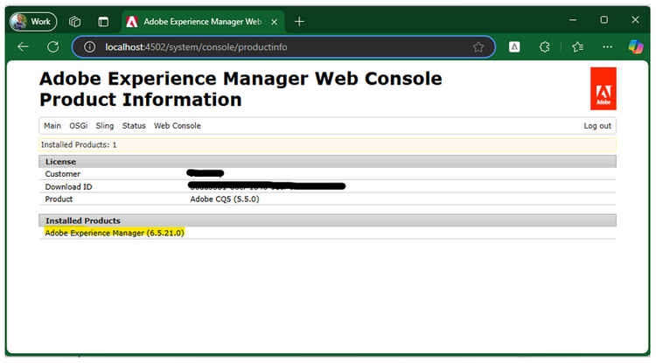Viewport: 656px width, 363px height.
Task: View site information icon
Action: (x=89, y=47)
